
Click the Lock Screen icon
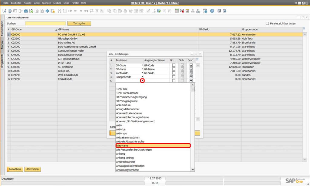tap(53, 11)
